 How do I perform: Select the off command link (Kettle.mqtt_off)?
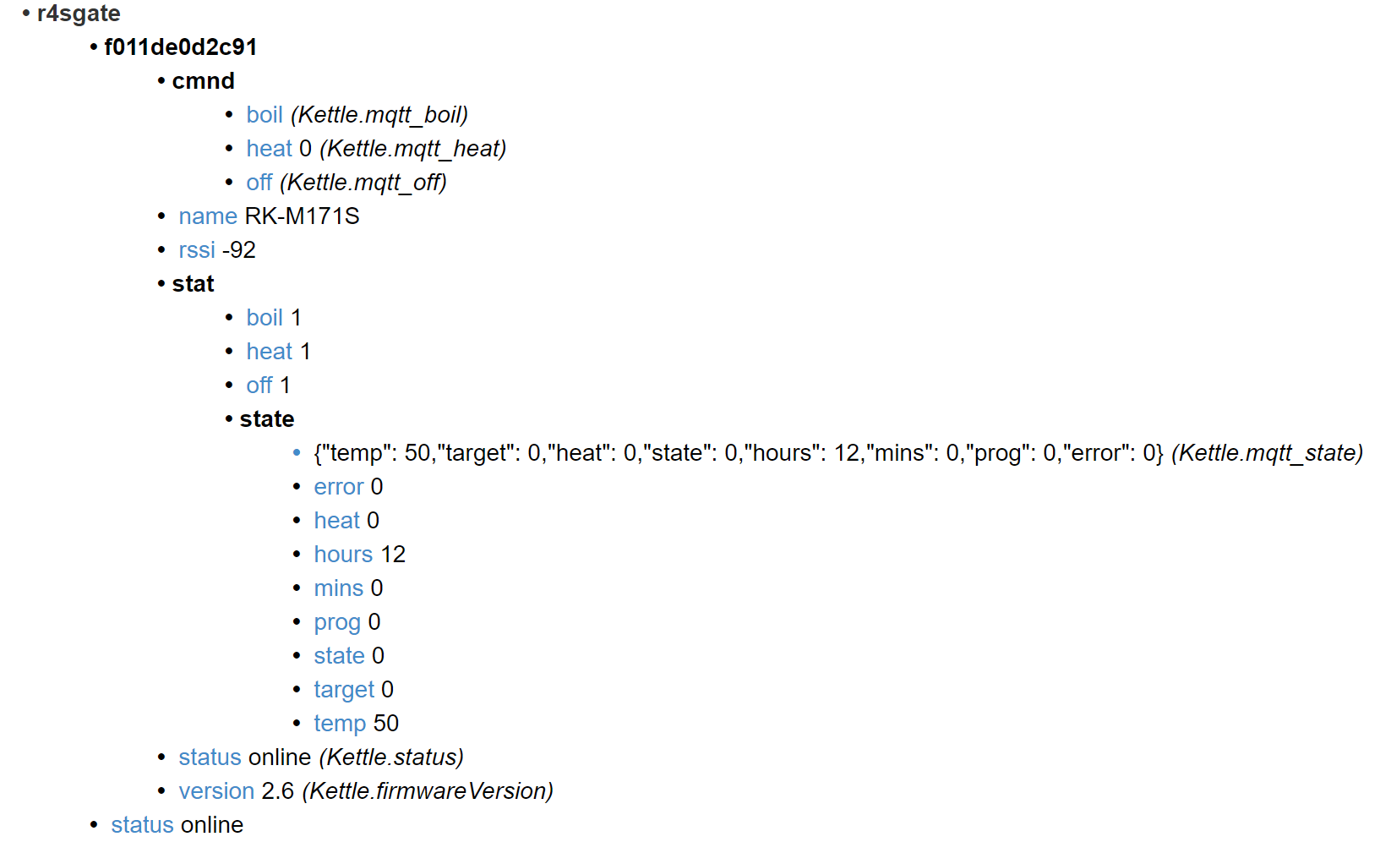[259, 183]
